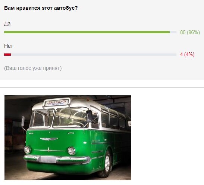Click the "85 (96%)" vote count
This screenshot has width=204, height=185.
[190, 32]
